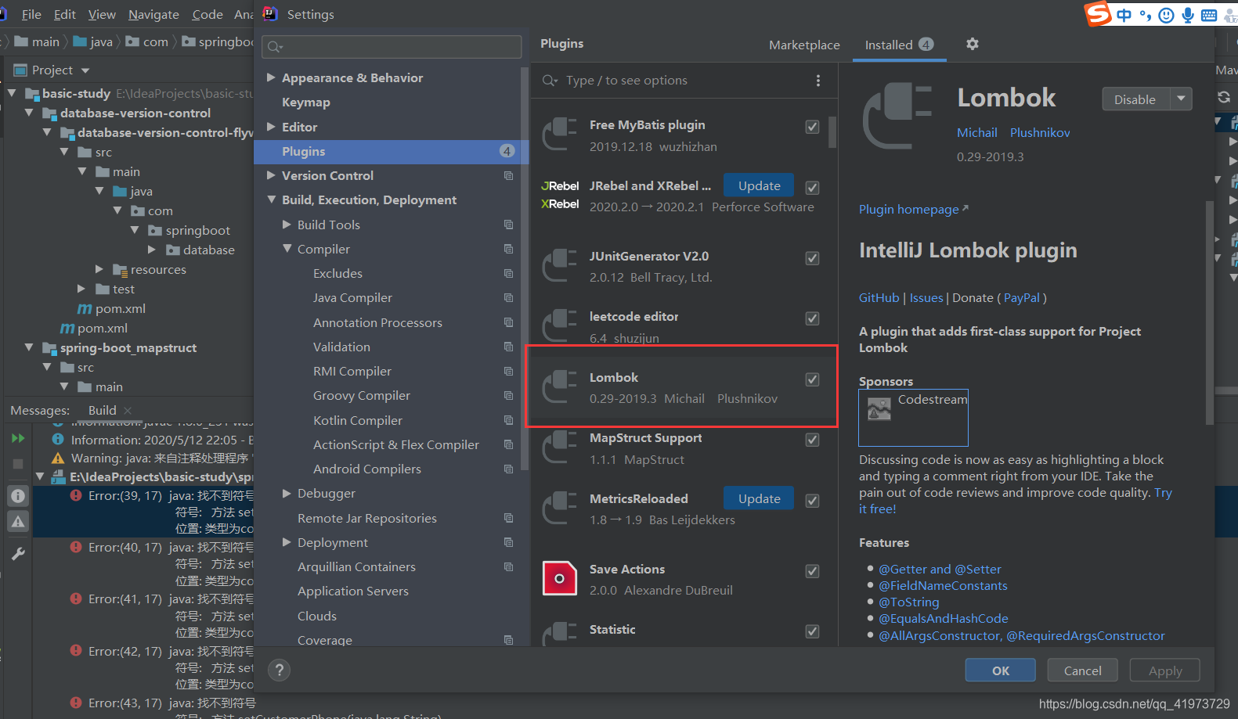Click the Lombok plugin icon in list
This screenshot has width=1238, height=719.
click(559, 387)
